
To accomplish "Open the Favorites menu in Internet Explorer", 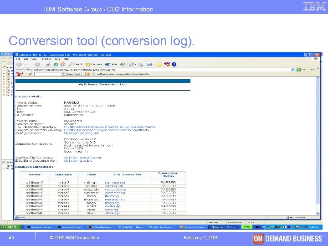I will [x=46, y=59].
